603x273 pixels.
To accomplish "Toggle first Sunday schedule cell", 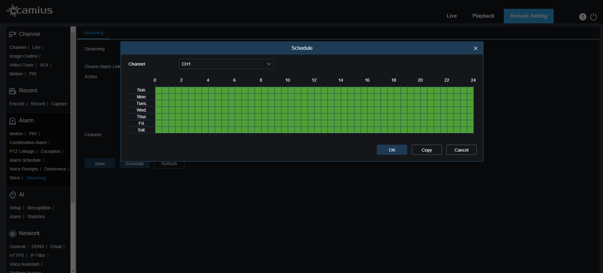I will (x=159, y=90).
